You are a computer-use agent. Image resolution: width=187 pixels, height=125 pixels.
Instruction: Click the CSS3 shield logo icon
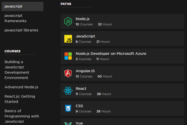[x=68, y=108]
